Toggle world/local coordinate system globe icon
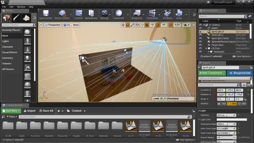This screenshot has width=254, height=143. (x=137, y=25)
